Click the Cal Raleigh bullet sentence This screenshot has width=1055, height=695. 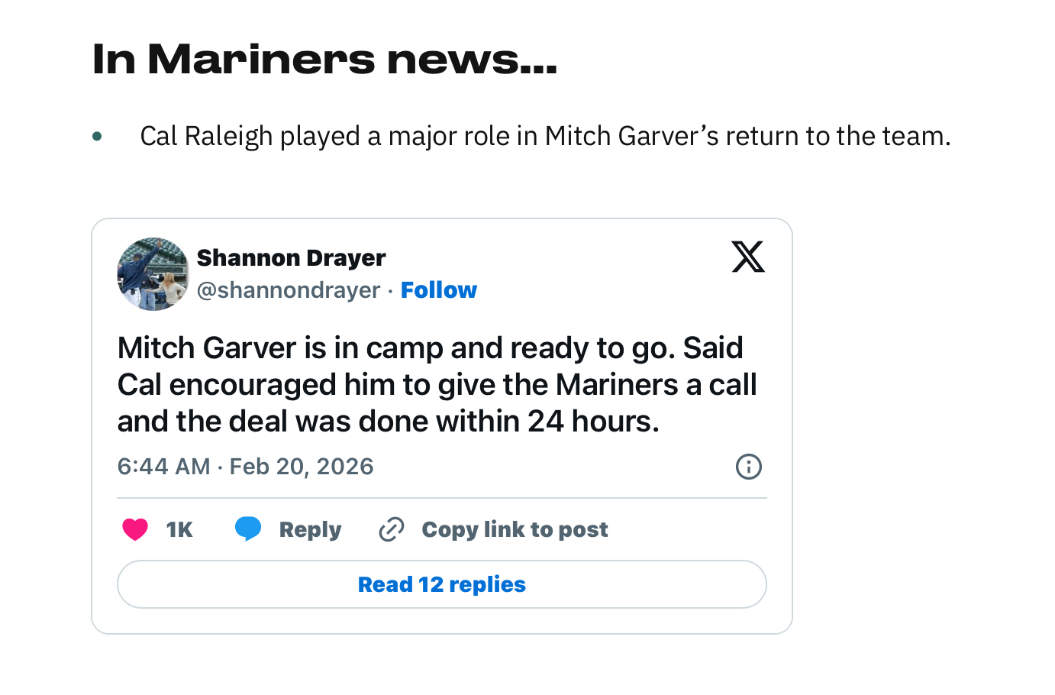545,136
